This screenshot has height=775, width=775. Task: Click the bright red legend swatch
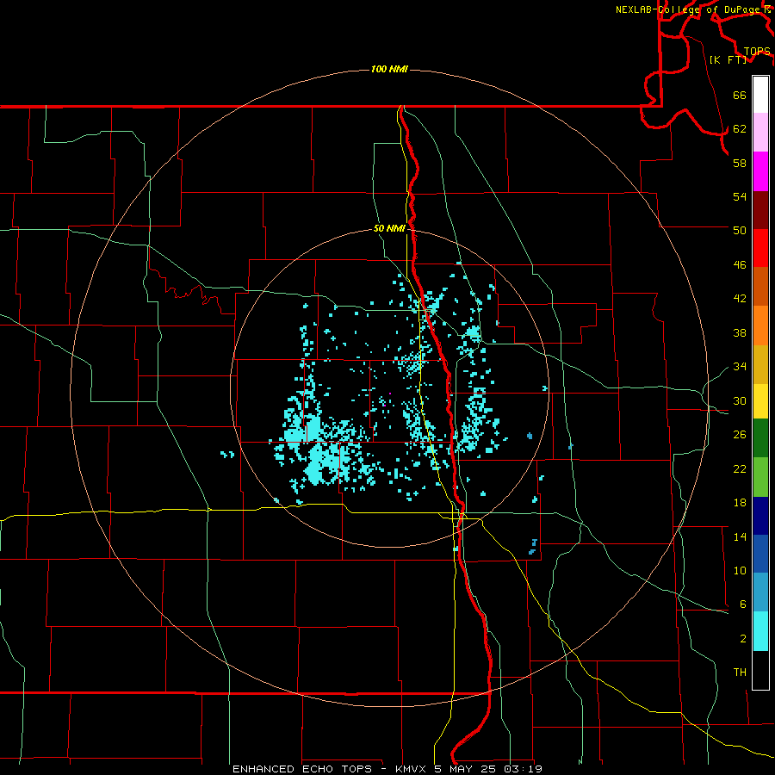[x=760, y=248]
